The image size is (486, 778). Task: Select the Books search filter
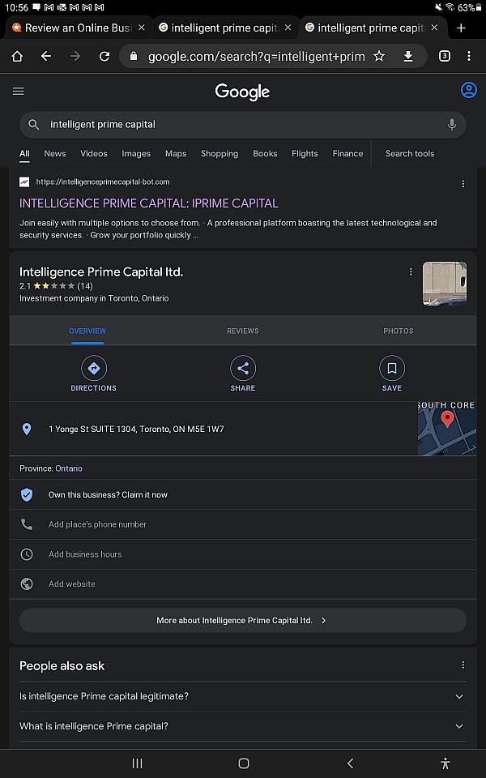265,154
